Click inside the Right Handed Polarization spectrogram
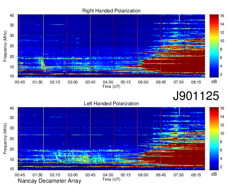Image resolution: width=228 pixels, height=185 pixels. click(111, 46)
